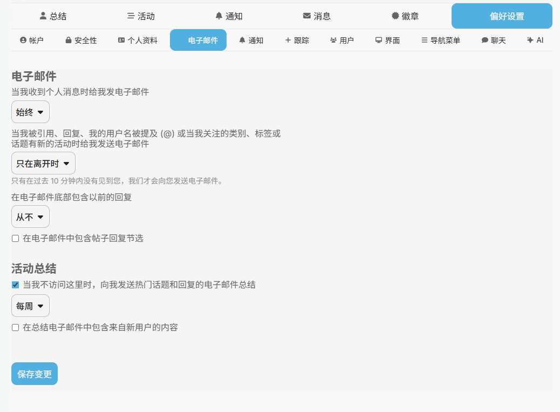
Task: 点击偏好设置按钮
Action: coord(502,16)
